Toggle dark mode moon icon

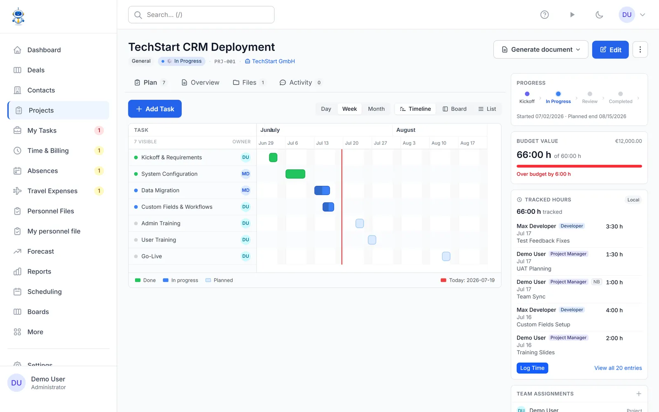(x=599, y=15)
